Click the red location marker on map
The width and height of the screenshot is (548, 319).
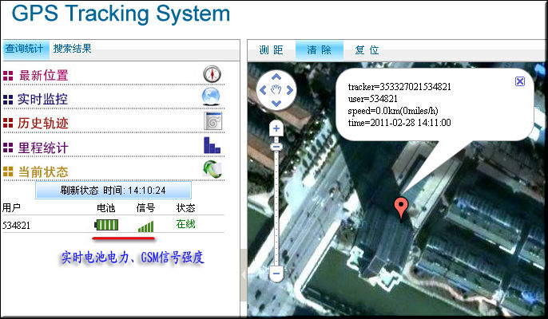[x=402, y=208]
